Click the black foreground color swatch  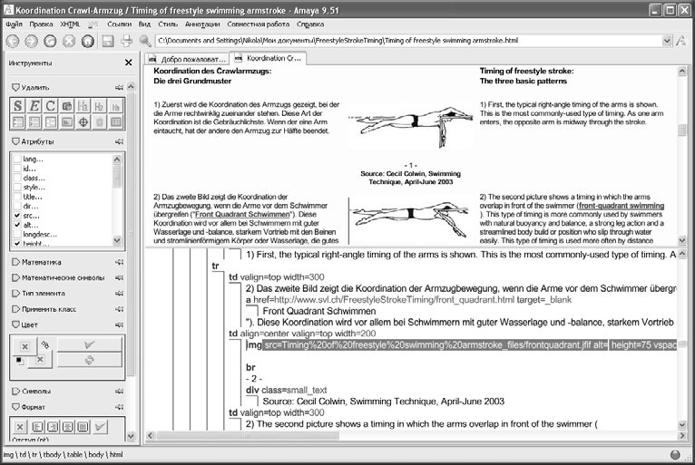tap(19, 361)
